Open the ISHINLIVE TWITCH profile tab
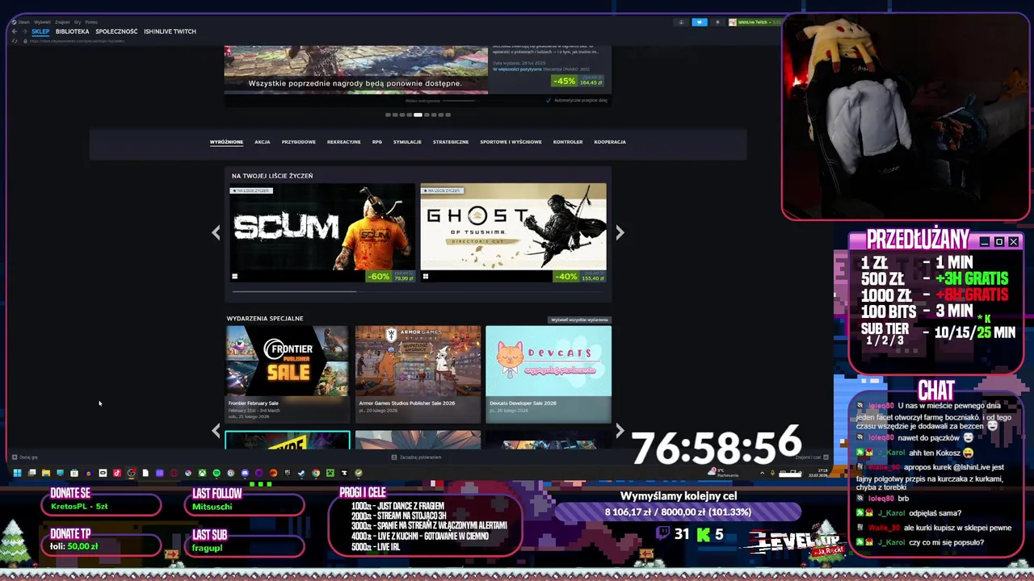Viewport: 1034px width, 581px height. click(x=170, y=31)
